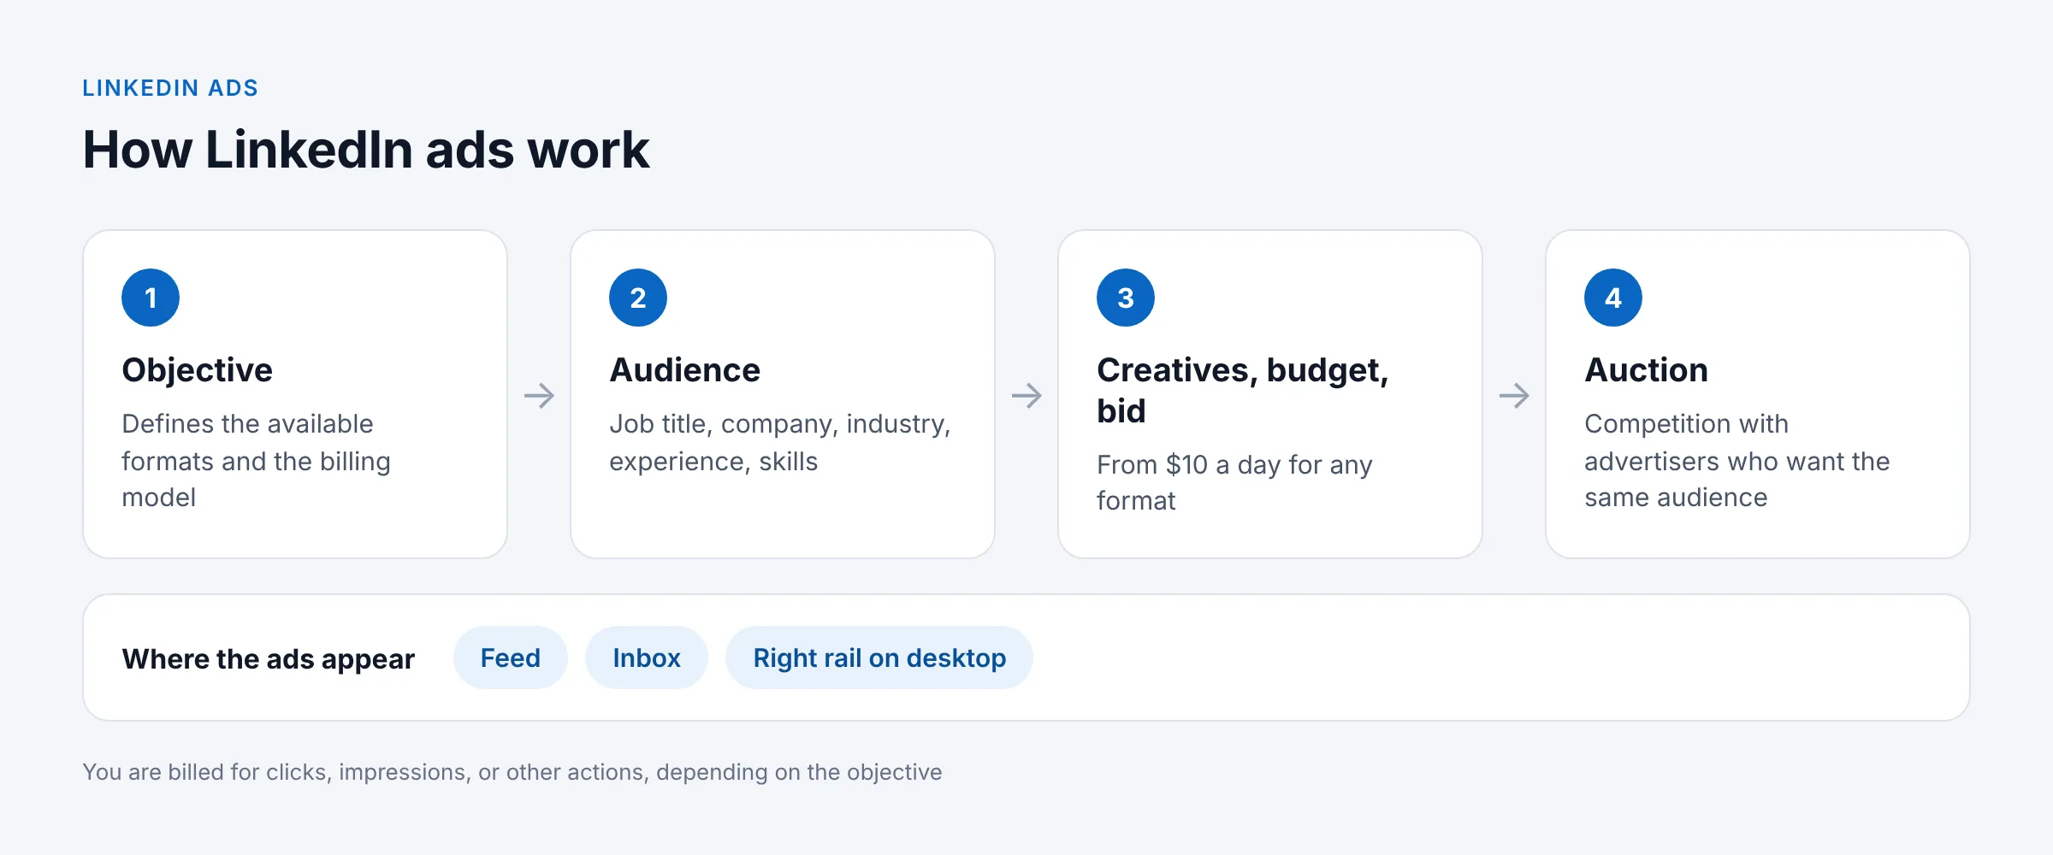
Task: Click the Creatives, budget, bid heading
Action: (1242, 391)
